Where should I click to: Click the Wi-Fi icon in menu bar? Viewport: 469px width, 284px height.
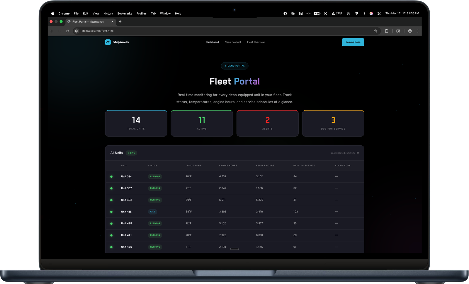(356, 13)
